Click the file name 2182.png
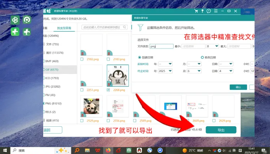 coord(93,59)
